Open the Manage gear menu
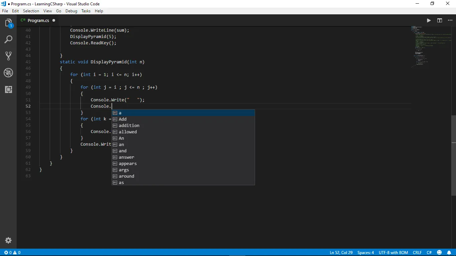Image resolution: width=456 pixels, height=256 pixels. 8,240
